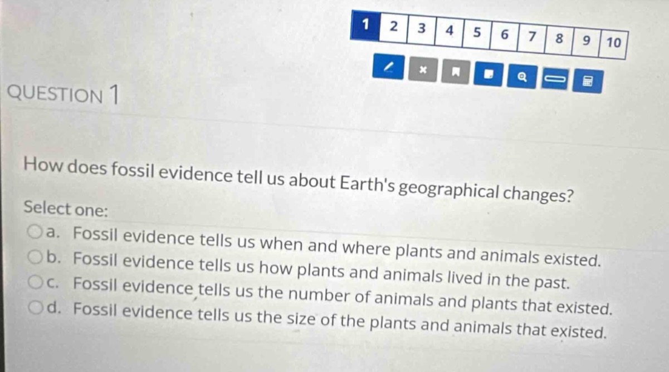Jump to question 10

pos(613,43)
